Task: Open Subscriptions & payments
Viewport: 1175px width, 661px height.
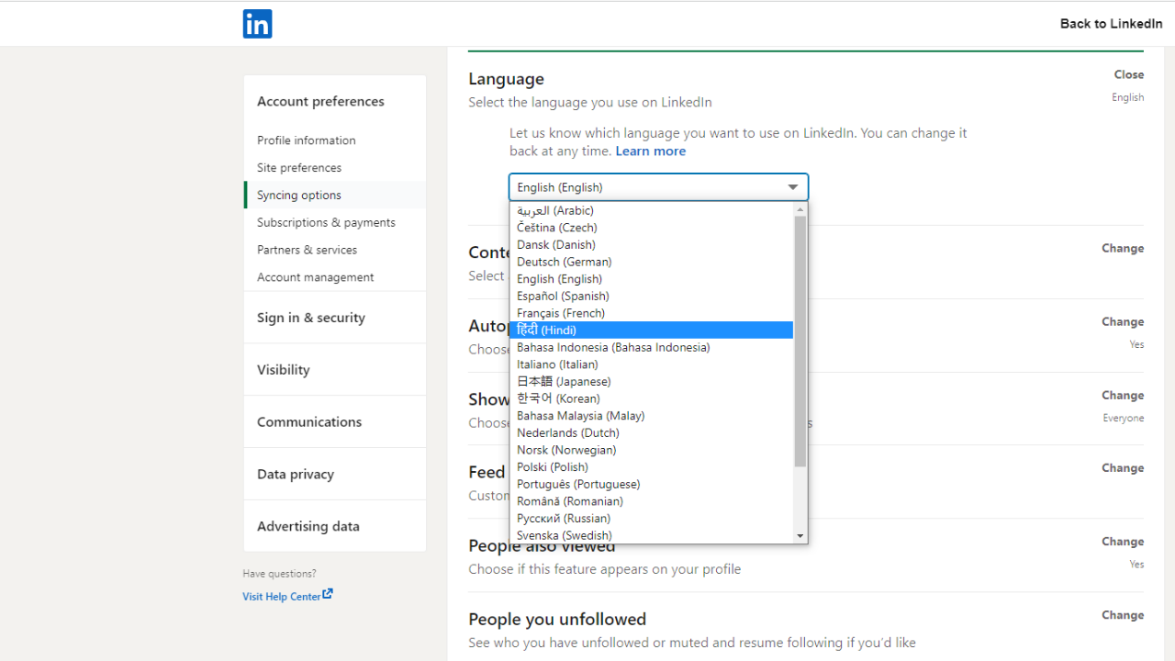Action: [326, 223]
